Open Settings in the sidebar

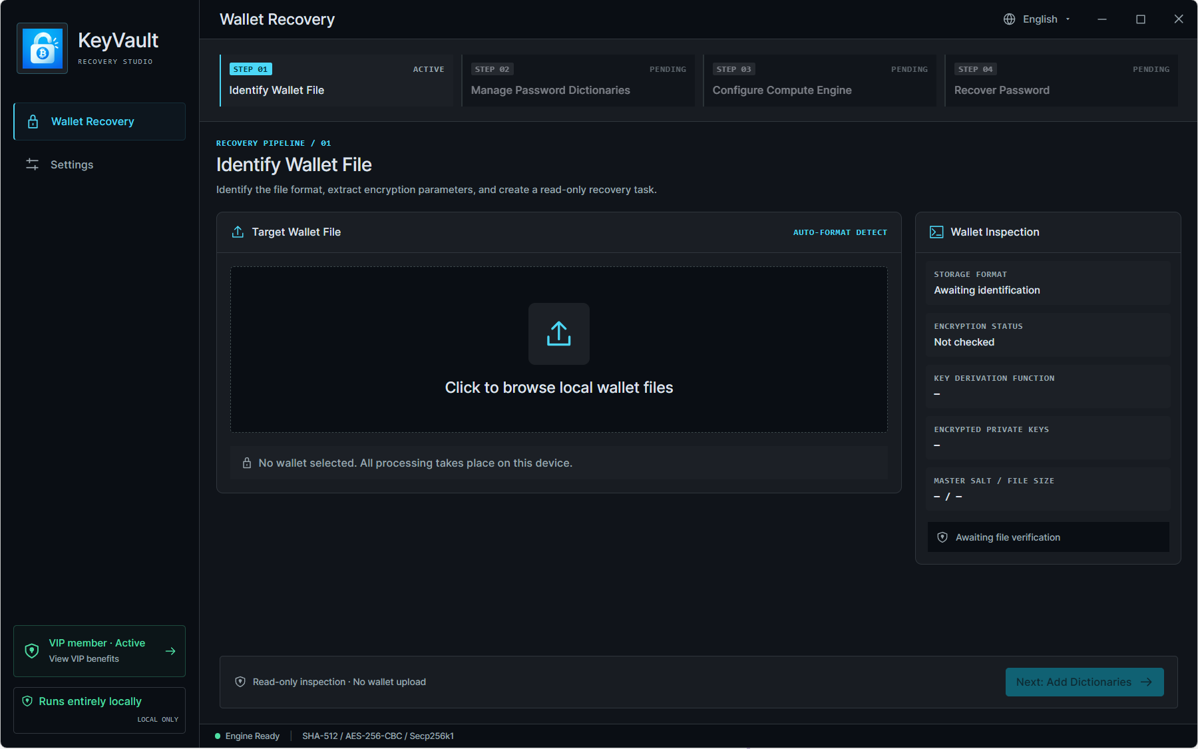click(x=99, y=164)
